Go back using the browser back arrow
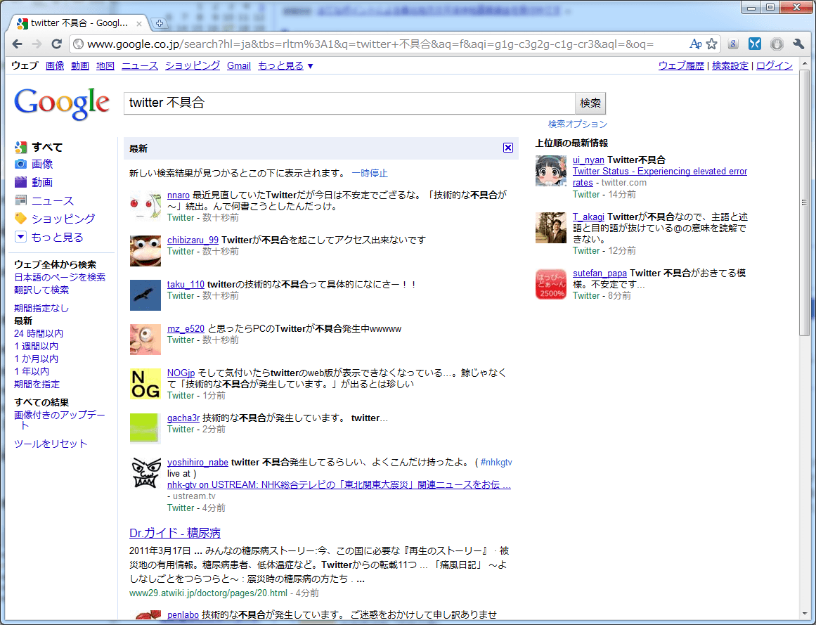The width and height of the screenshot is (816, 625). (x=18, y=44)
